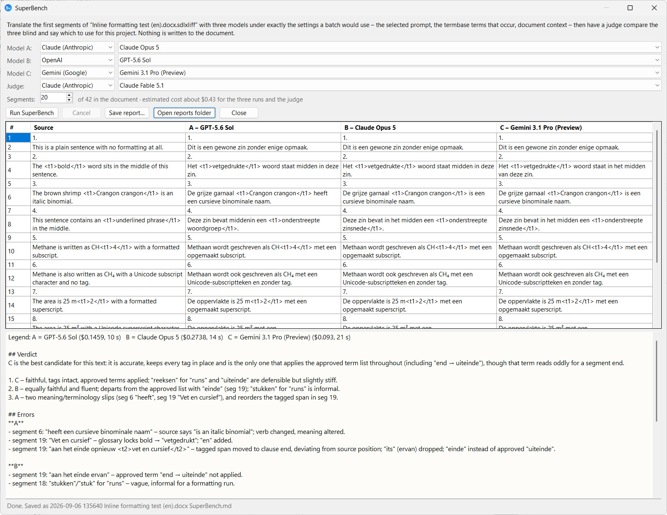This screenshot has height=515, width=667.
Task: Open the Model A model dropdown showing Claude Opus 5
Action: (389, 47)
